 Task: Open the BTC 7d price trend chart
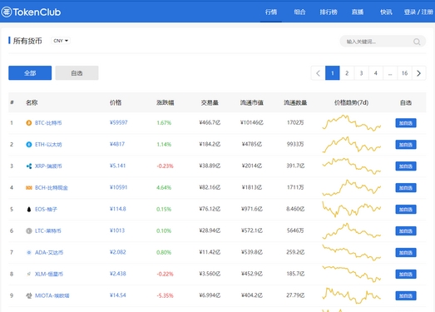(351, 122)
